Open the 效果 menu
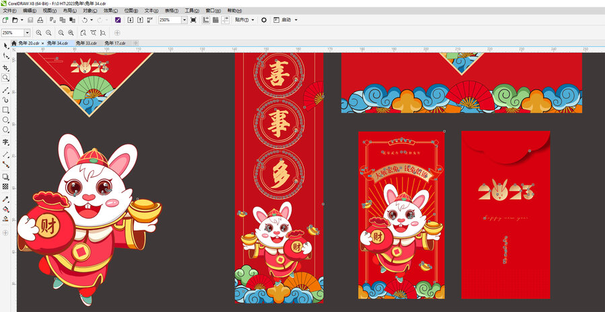Viewport: 605px width, 312px height. pos(111,11)
